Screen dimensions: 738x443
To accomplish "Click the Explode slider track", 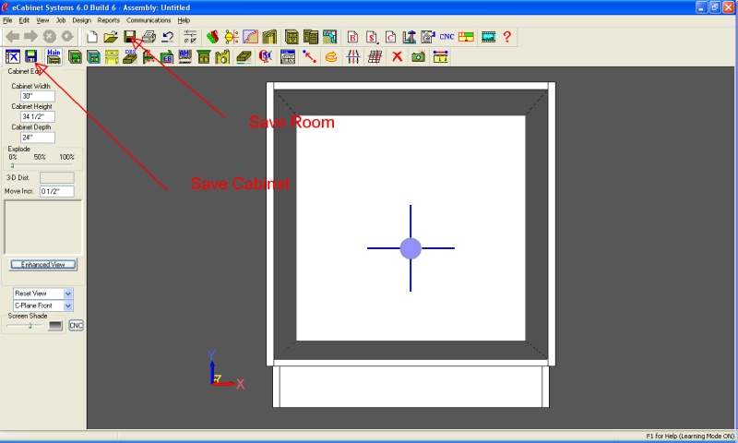I will tap(42, 166).
